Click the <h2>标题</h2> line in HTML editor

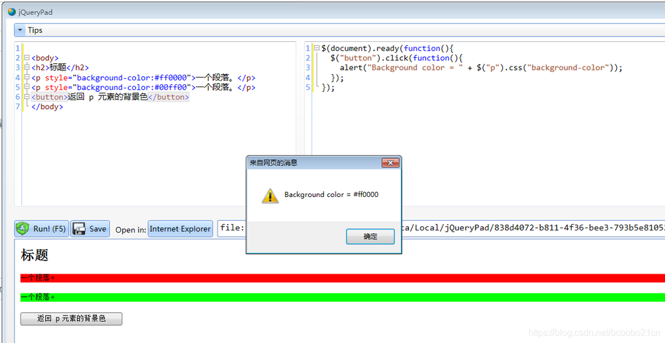(x=60, y=67)
